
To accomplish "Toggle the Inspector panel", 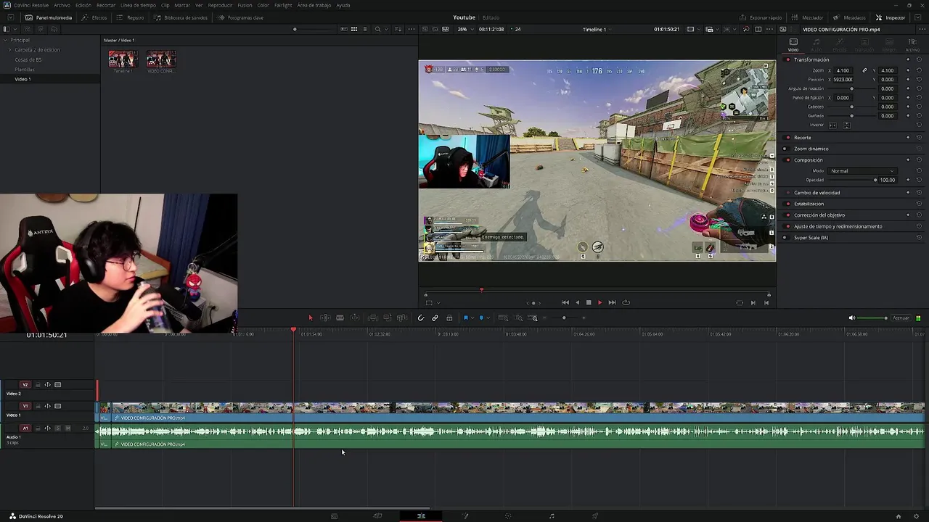I will pyautogui.click(x=891, y=17).
